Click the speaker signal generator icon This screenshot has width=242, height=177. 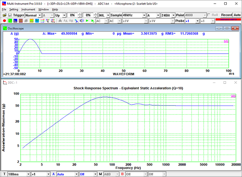coord(82,21)
